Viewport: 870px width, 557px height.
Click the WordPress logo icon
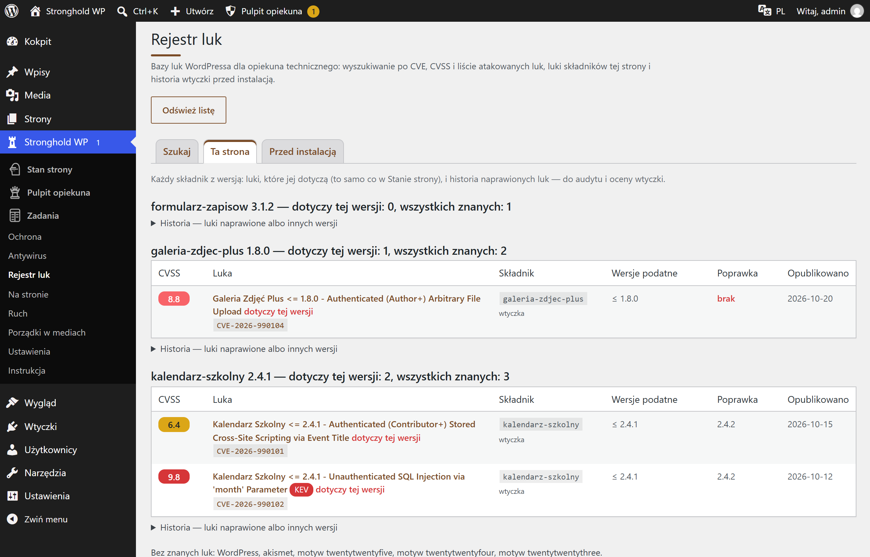(12, 11)
